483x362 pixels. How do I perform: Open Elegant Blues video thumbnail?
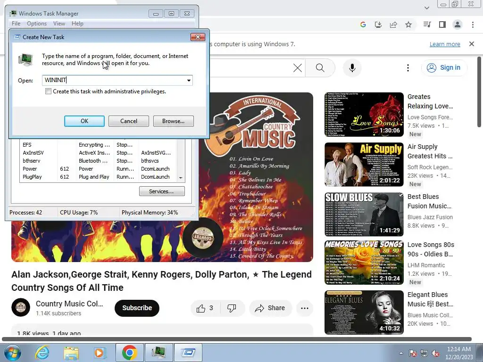pos(364,313)
